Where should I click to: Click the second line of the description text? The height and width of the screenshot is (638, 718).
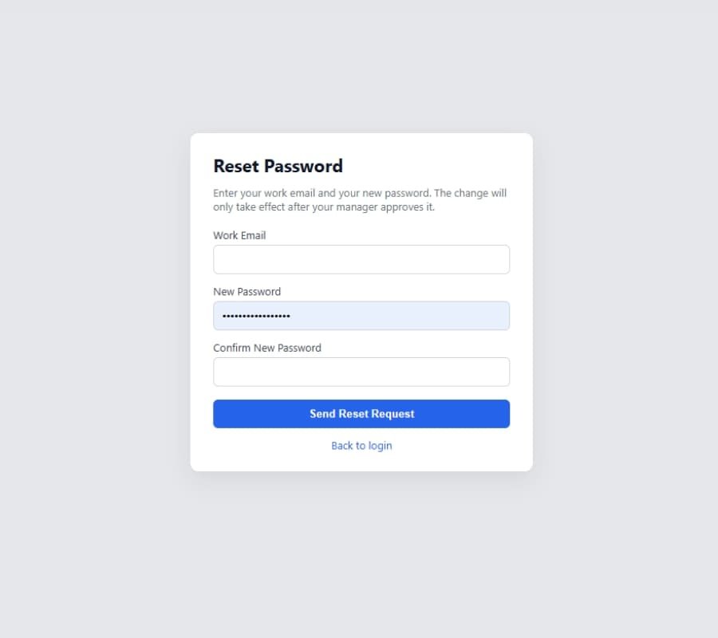323,207
